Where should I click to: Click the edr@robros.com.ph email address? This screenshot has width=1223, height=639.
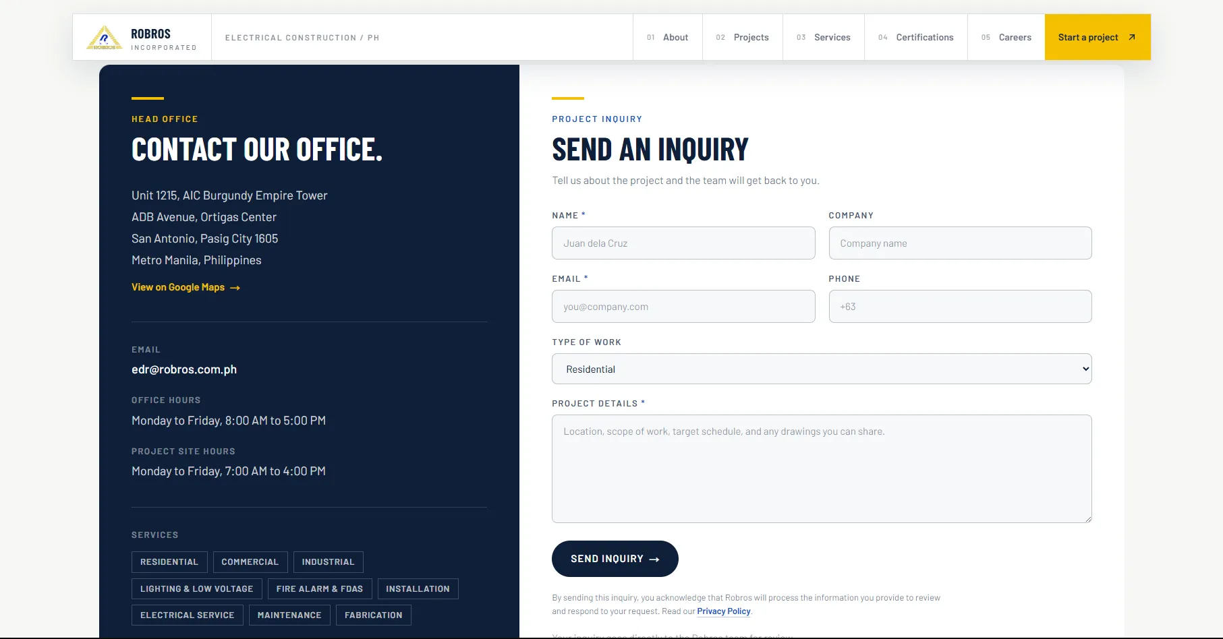click(184, 369)
